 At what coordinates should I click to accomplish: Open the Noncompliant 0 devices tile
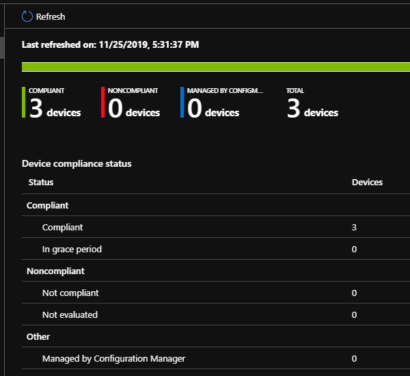(x=135, y=104)
